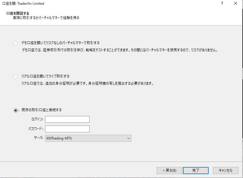Click the ログイン input field
243x178 pixels.
pyautogui.click(x=67, y=119)
